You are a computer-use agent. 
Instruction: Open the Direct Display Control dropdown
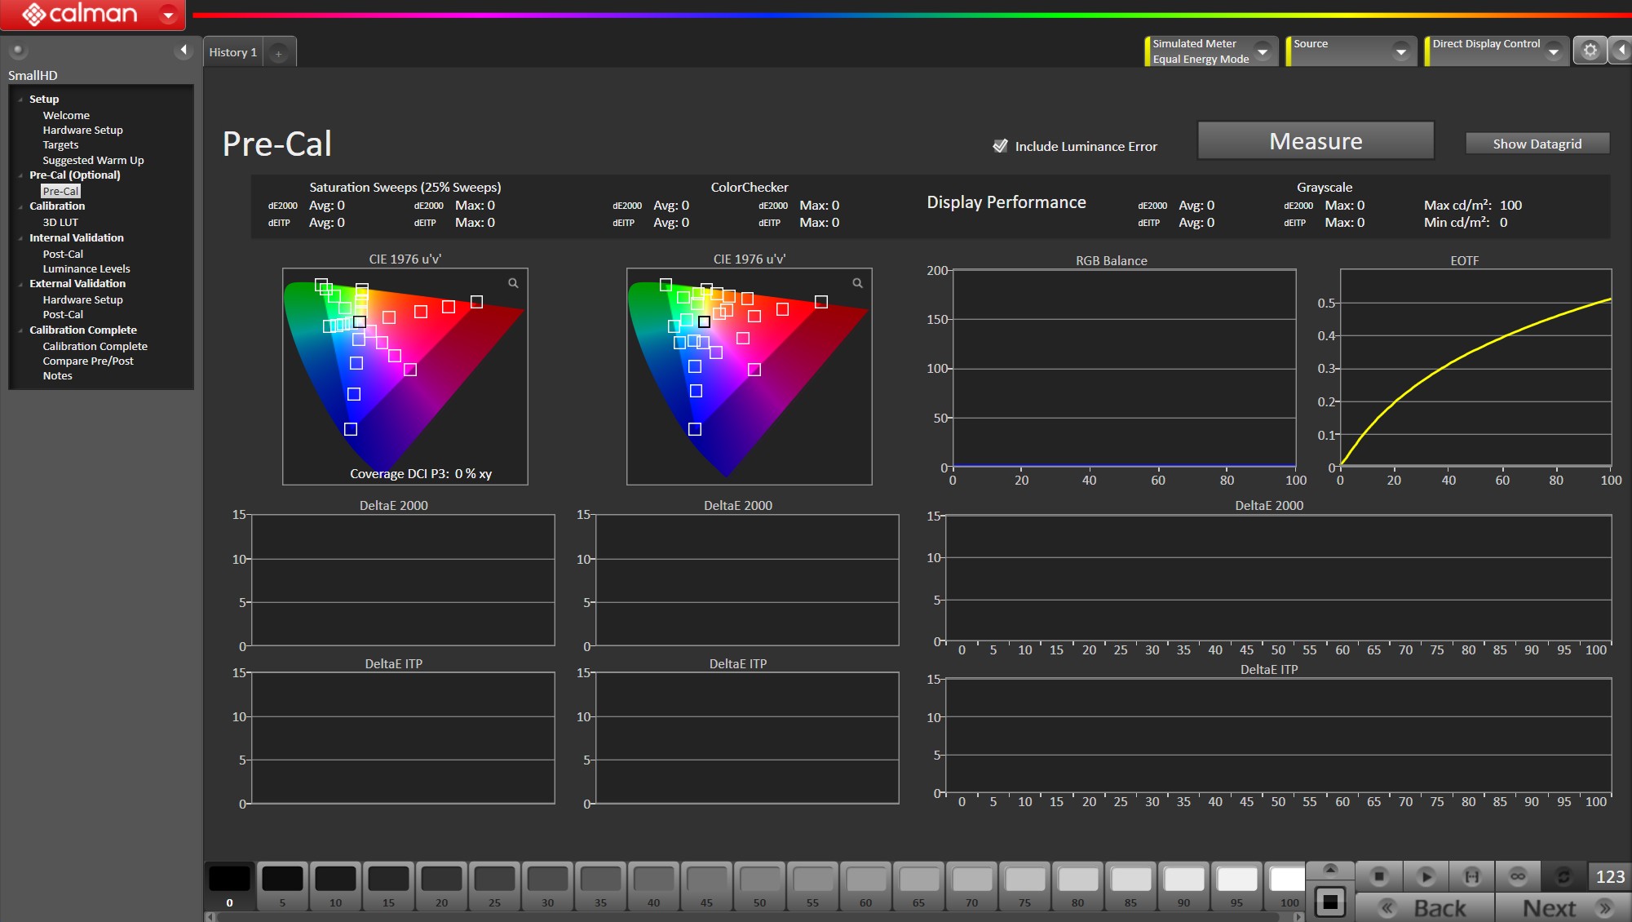tap(1553, 51)
